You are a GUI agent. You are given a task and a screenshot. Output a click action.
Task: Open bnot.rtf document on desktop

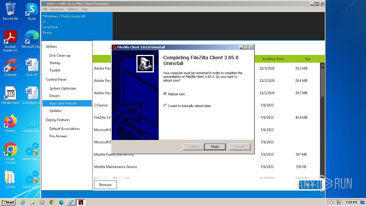click(x=31, y=68)
